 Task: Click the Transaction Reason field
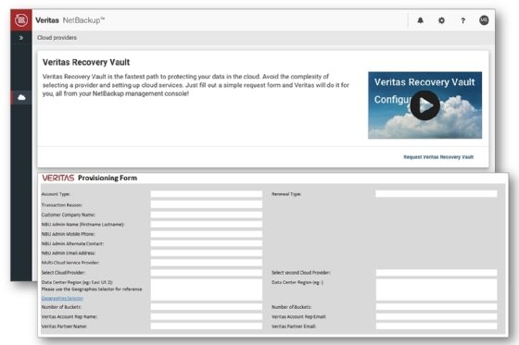pyautogui.click(x=207, y=204)
